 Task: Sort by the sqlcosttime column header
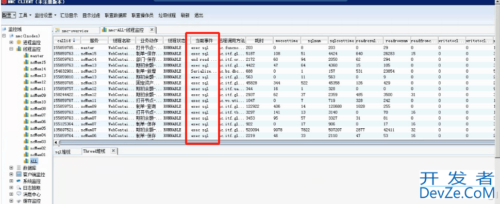point(342,41)
